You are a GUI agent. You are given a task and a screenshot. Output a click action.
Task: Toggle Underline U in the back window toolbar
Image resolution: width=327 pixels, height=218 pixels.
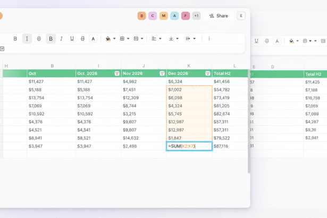point(256,41)
